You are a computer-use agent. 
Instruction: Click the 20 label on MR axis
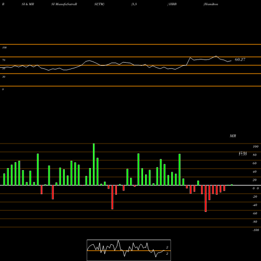255,180
